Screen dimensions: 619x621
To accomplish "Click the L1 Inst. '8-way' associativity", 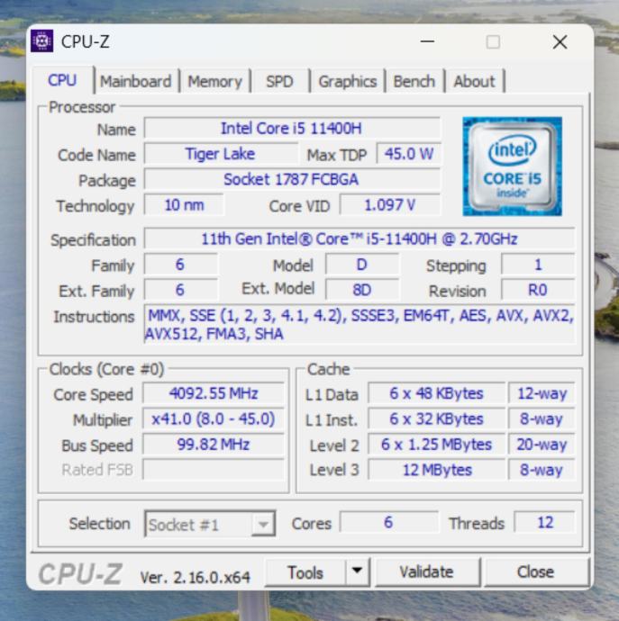I will (542, 418).
